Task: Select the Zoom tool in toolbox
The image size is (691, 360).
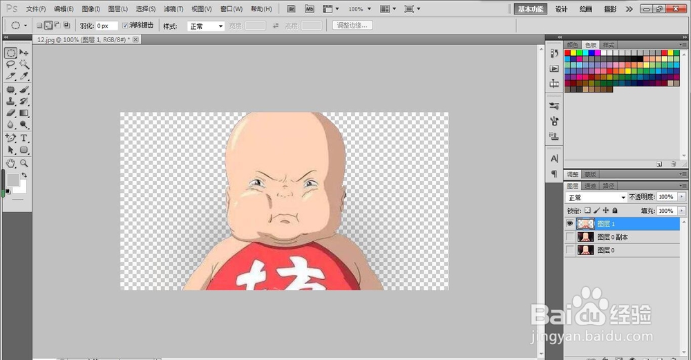Action: click(x=23, y=163)
